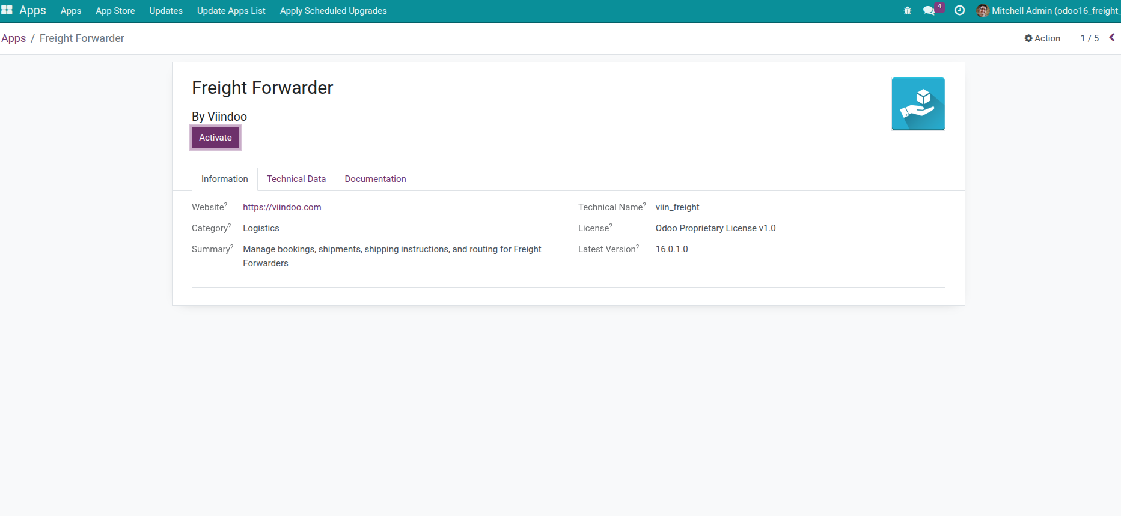Click the Update Apps List menu
Viewport: 1121px width, 516px height.
click(x=231, y=11)
